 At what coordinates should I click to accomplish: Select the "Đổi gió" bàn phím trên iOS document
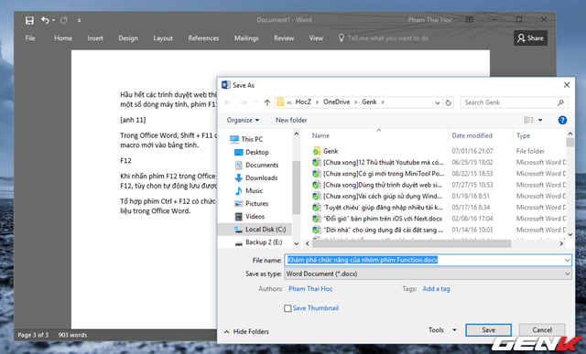coord(377,219)
